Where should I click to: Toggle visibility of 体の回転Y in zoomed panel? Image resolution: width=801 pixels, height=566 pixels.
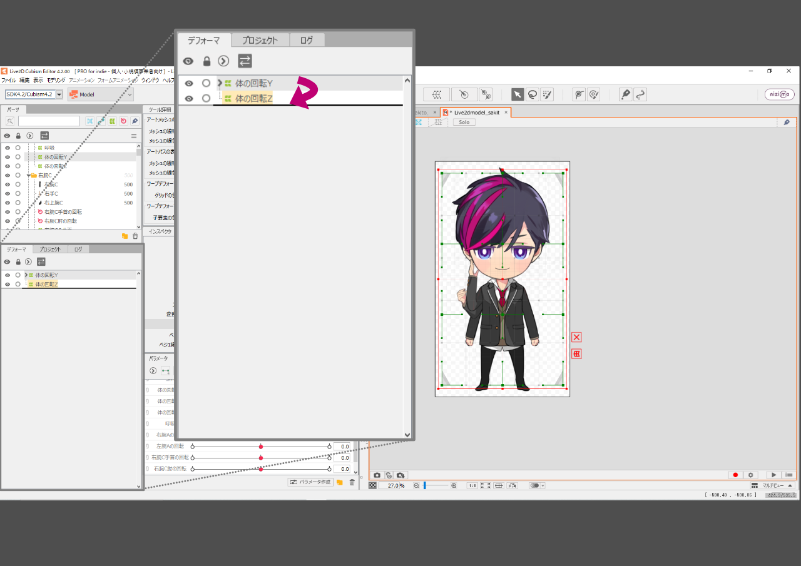coord(188,83)
